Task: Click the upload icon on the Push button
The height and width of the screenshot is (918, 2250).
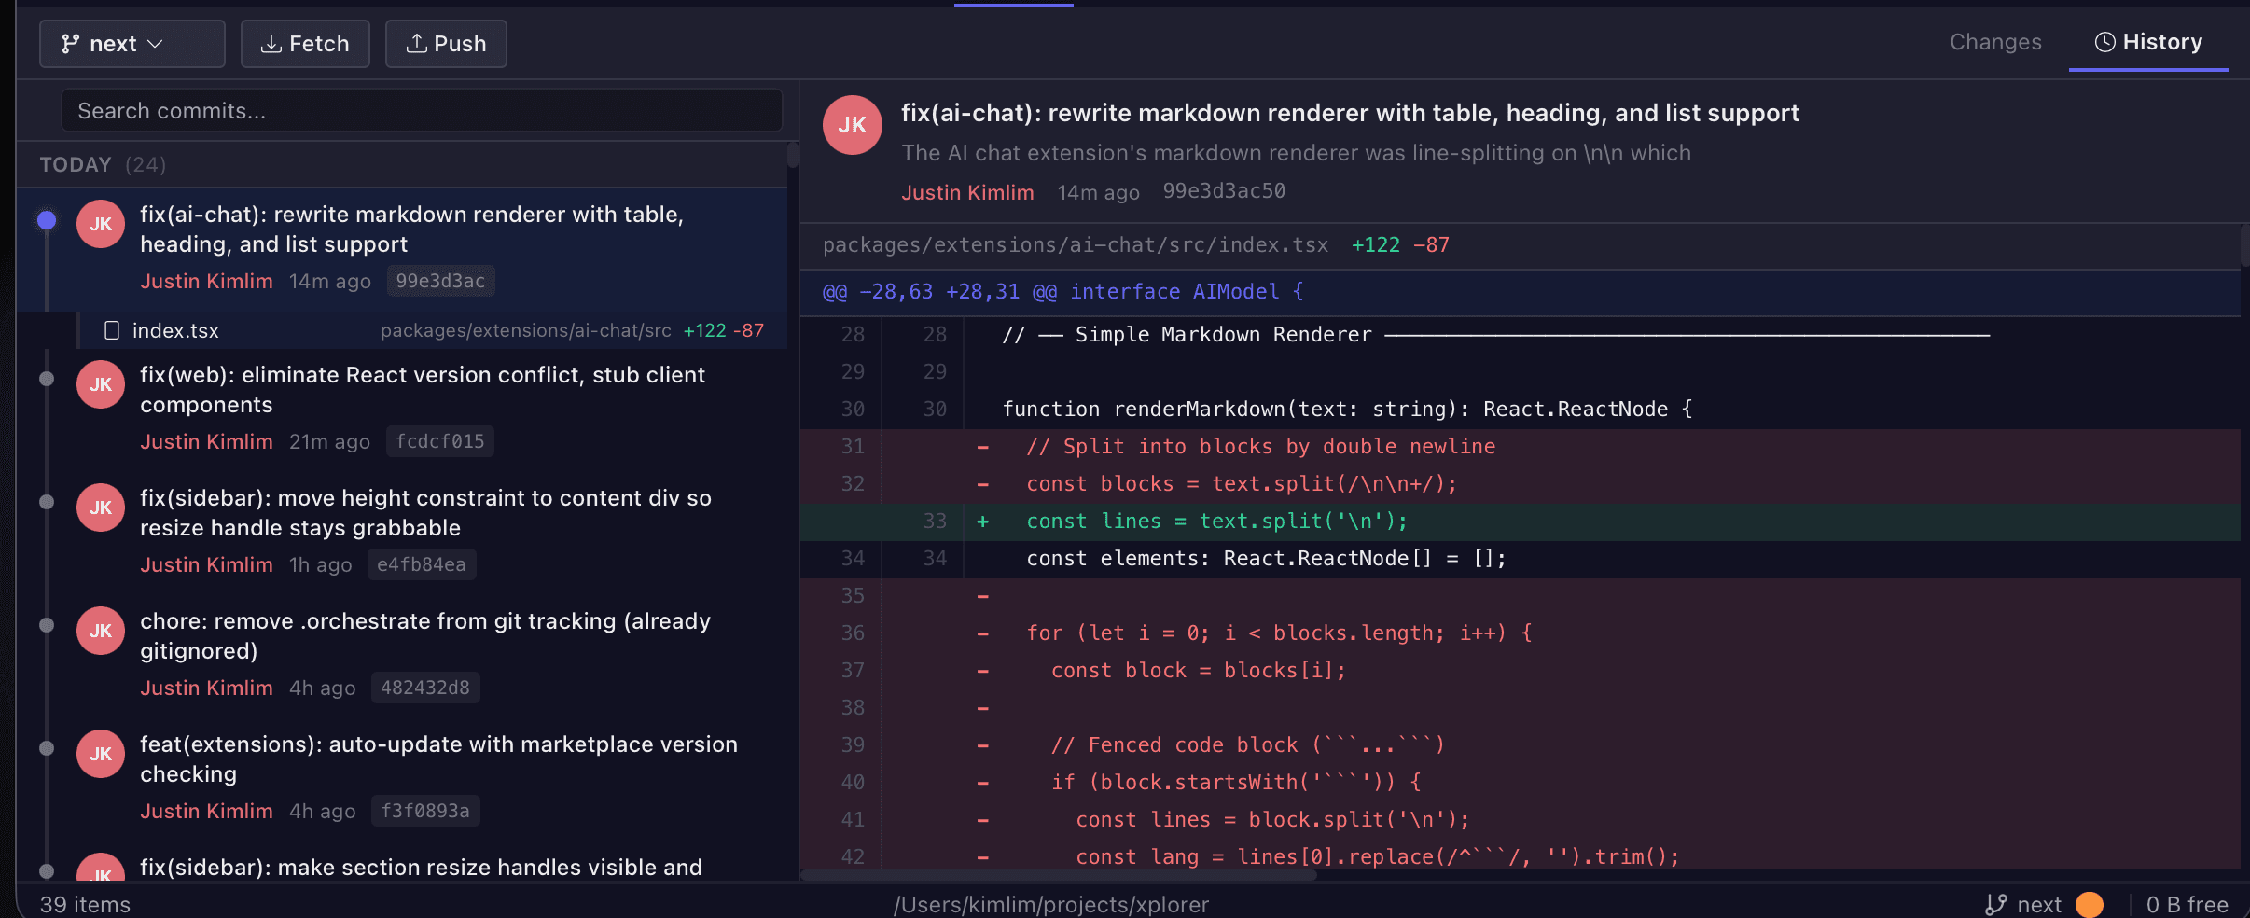Action: (x=418, y=43)
